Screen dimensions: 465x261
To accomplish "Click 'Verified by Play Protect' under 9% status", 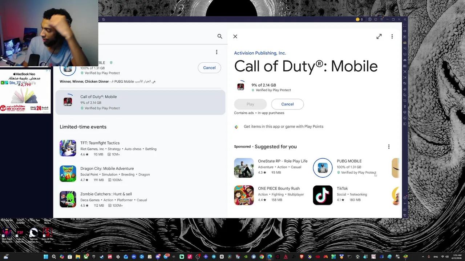I will (x=273, y=90).
